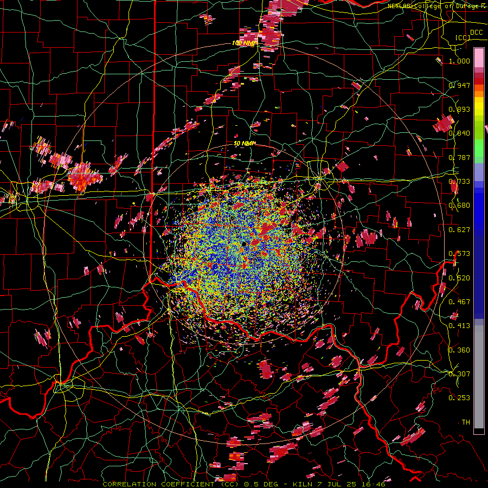Click the 100 NMI range ring label

point(244,43)
